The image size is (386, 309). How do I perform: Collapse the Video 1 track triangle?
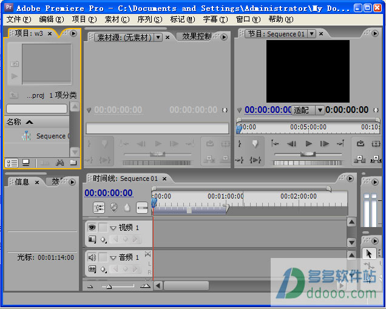pyautogui.click(x=113, y=228)
